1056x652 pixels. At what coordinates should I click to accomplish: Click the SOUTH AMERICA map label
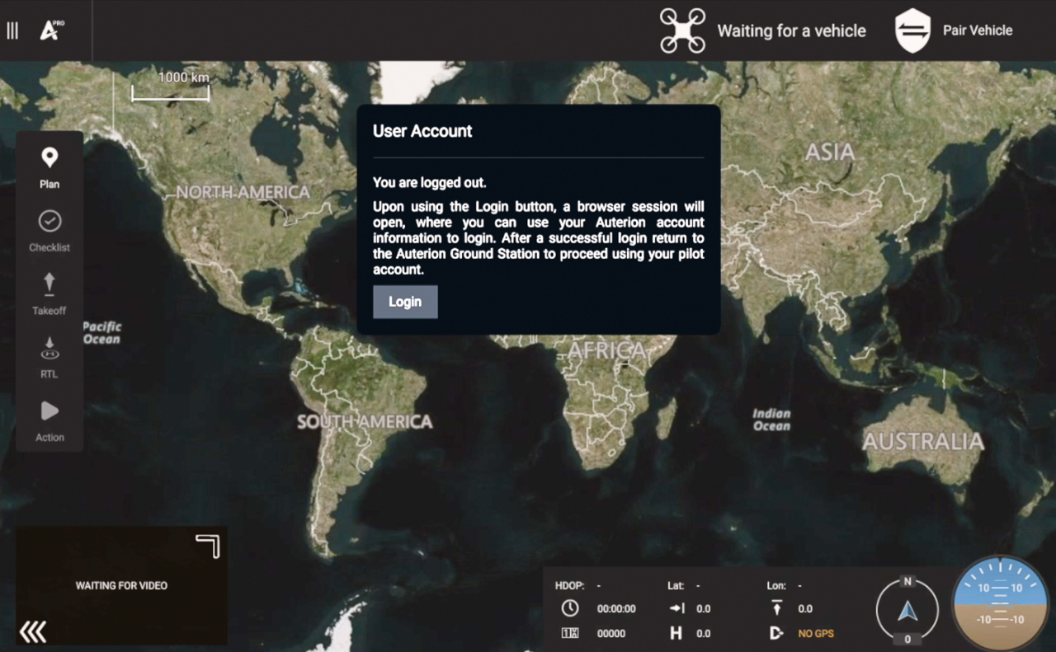(x=365, y=422)
